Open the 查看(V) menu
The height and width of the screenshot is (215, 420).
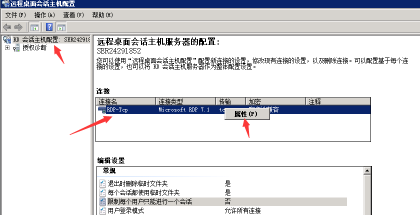coord(73,15)
